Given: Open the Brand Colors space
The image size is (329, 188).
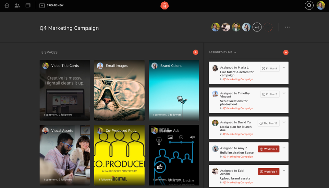Looking at the screenshot, I should (174, 90).
